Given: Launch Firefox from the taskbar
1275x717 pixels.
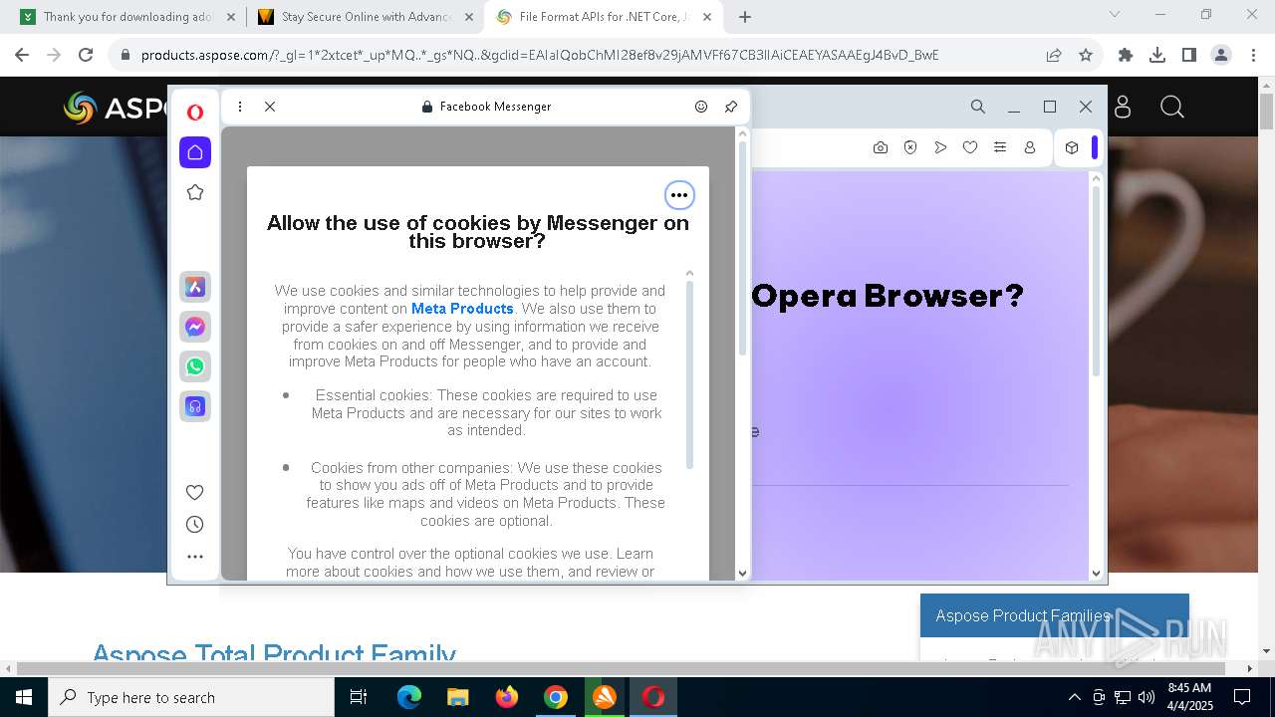Looking at the screenshot, I should pos(507,697).
